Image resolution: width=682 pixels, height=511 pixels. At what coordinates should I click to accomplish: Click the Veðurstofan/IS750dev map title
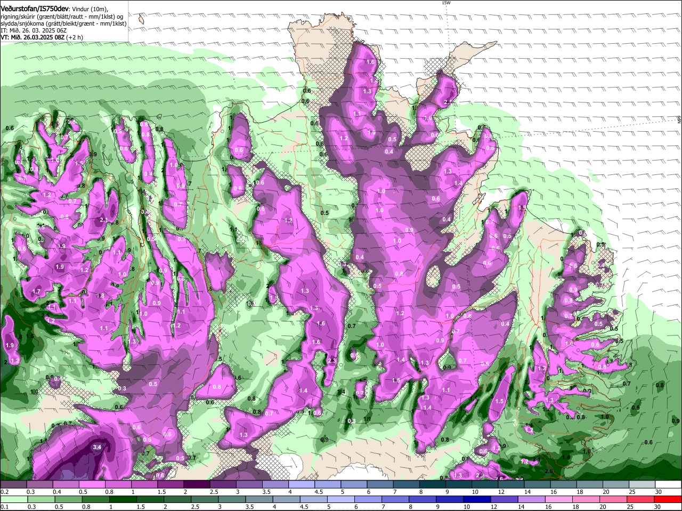point(35,9)
